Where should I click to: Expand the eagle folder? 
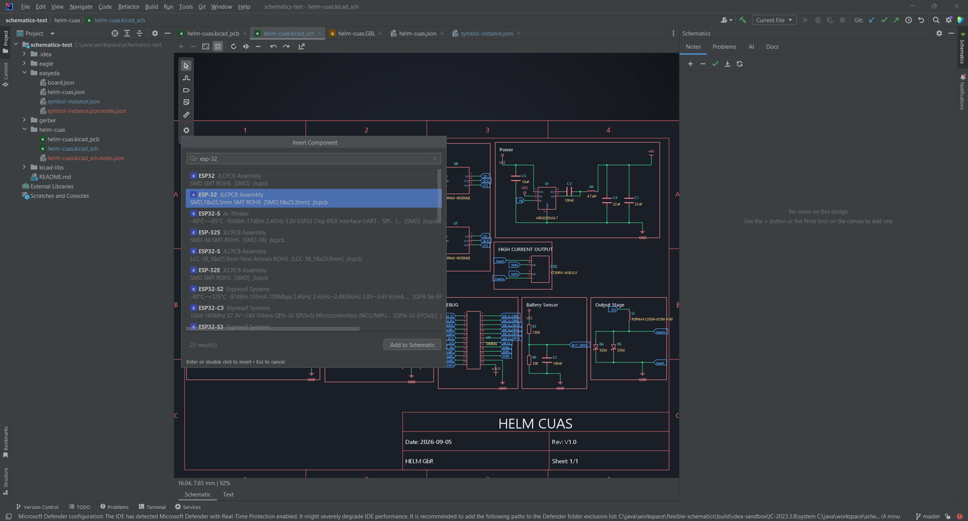click(24, 63)
